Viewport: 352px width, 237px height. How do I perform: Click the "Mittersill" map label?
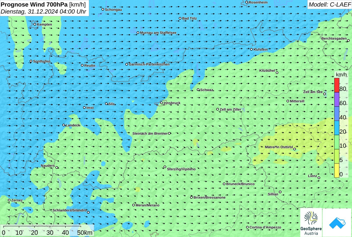click(x=297, y=101)
